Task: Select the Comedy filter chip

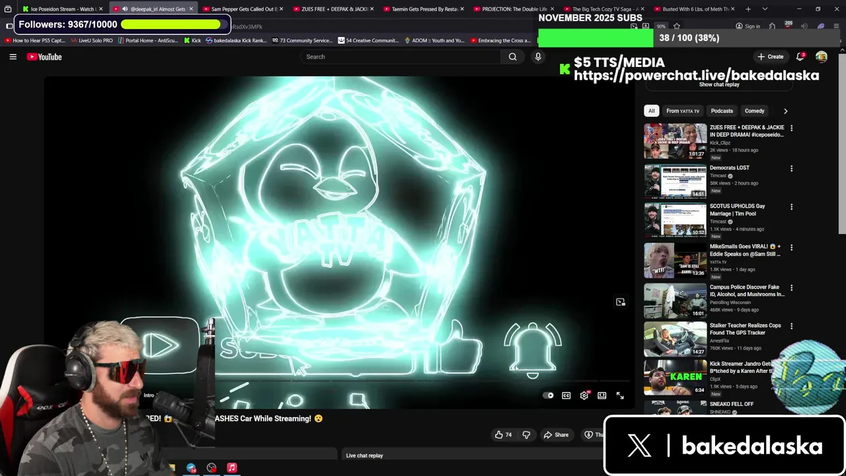Action: point(754,111)
